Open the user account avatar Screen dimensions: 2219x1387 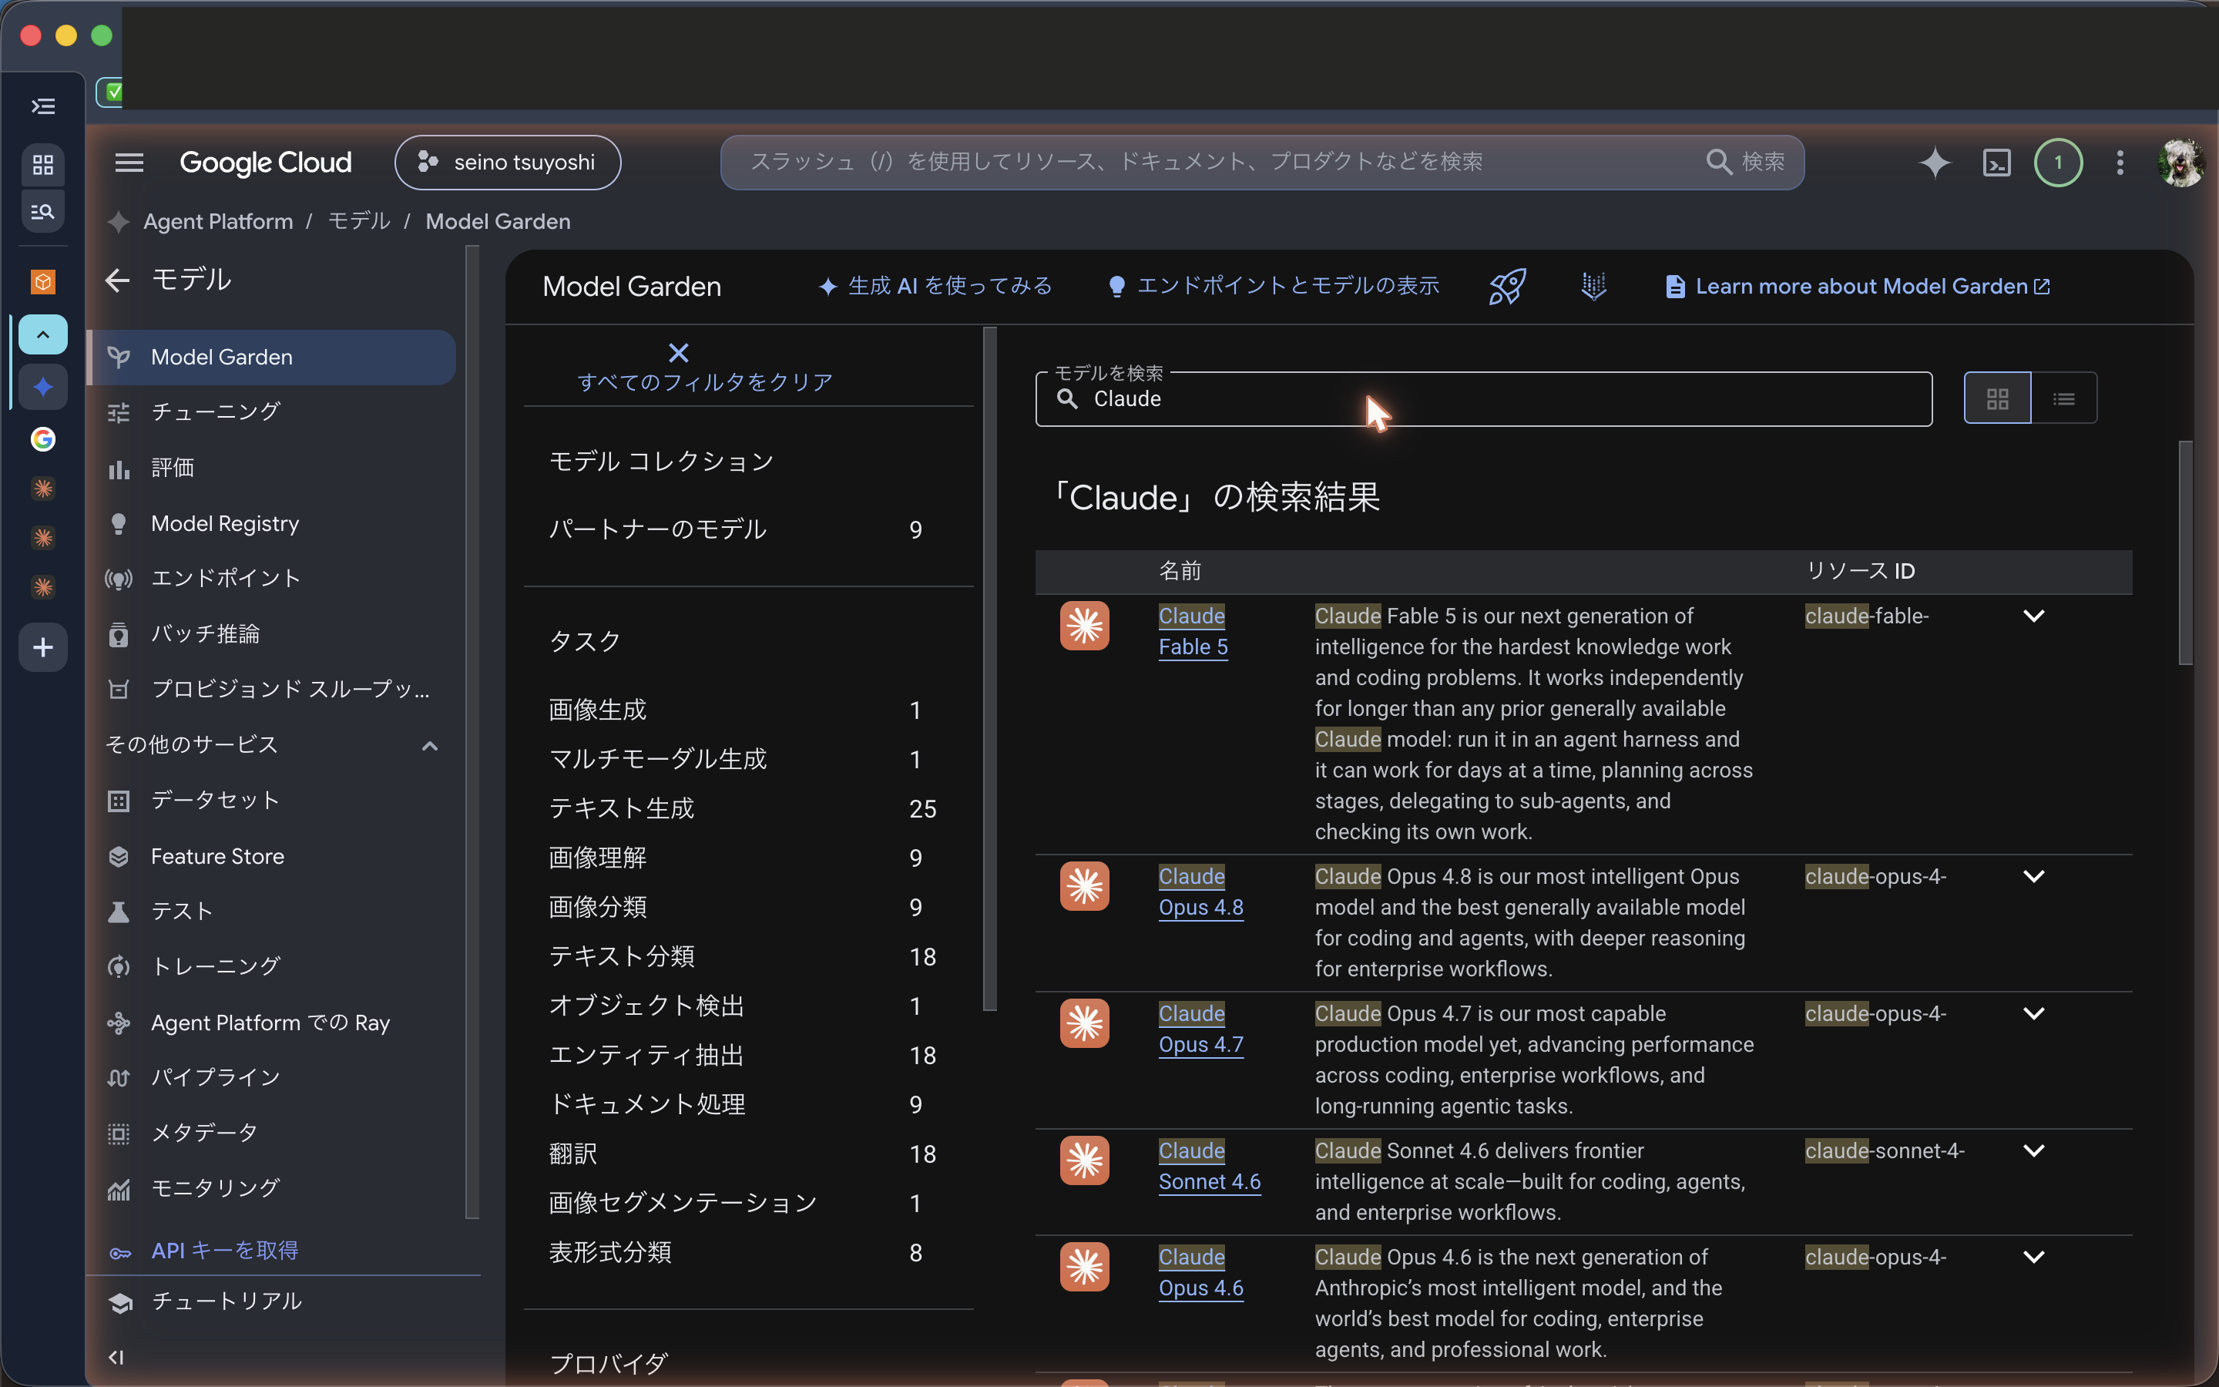click(x=2180, y=163)
